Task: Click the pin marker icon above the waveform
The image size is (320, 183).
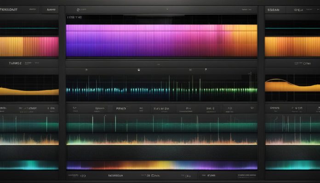Action: click(x=206, y=69)
